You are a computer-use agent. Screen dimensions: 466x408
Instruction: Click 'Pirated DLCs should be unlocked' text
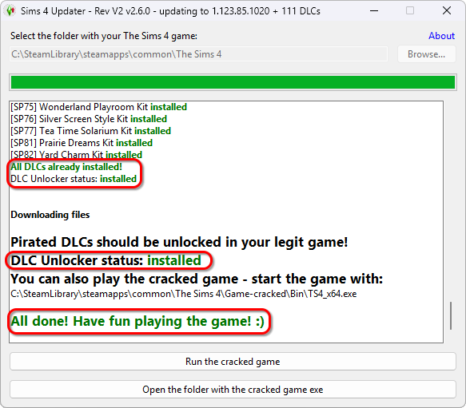click(x=179, y=242)
